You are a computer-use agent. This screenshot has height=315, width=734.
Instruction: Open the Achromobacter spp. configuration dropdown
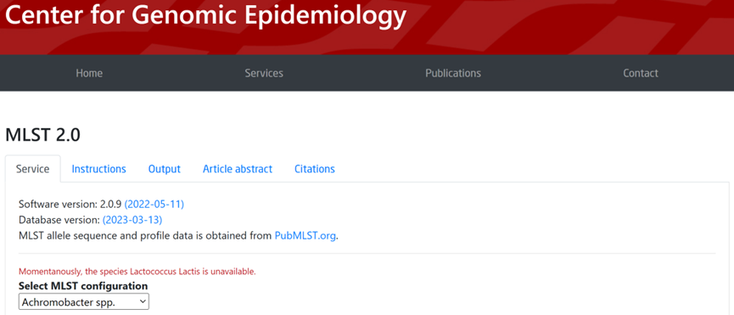point(84,302)
